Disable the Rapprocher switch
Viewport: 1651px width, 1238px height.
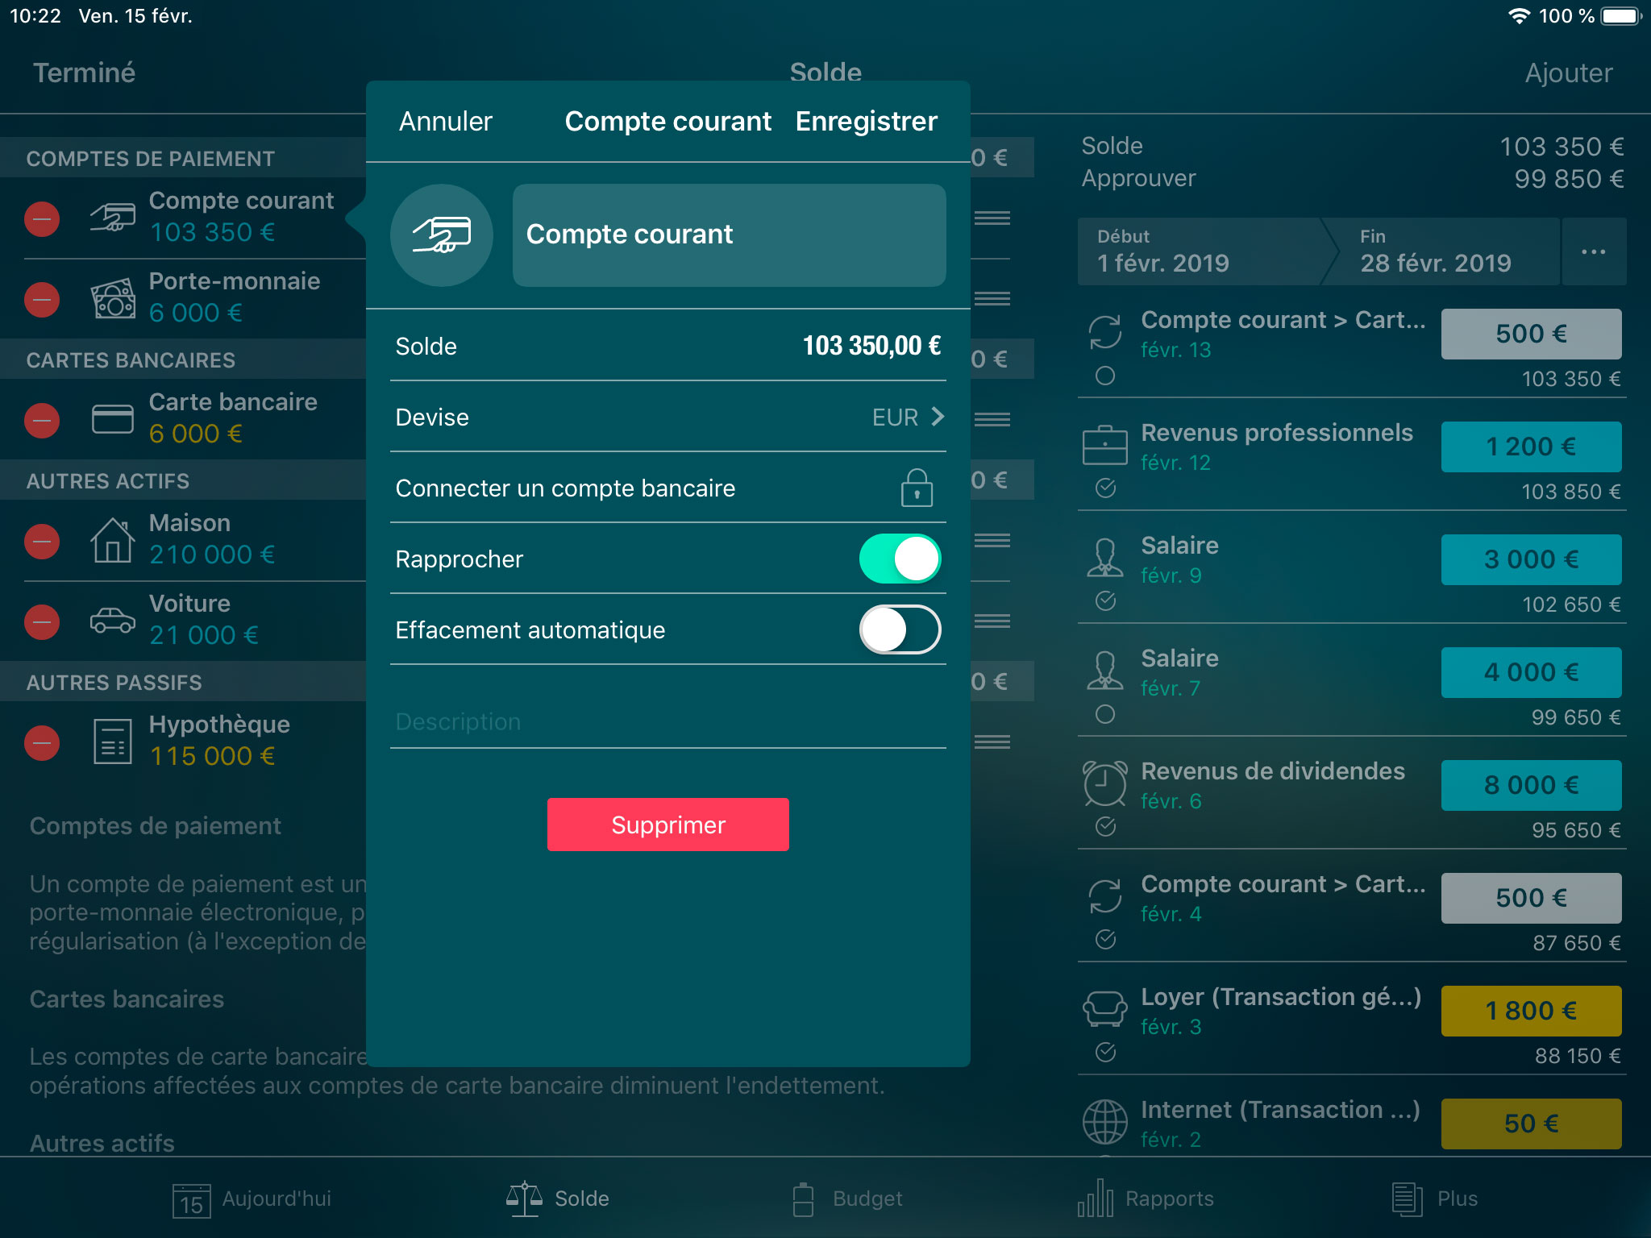(x=900, y=558)
